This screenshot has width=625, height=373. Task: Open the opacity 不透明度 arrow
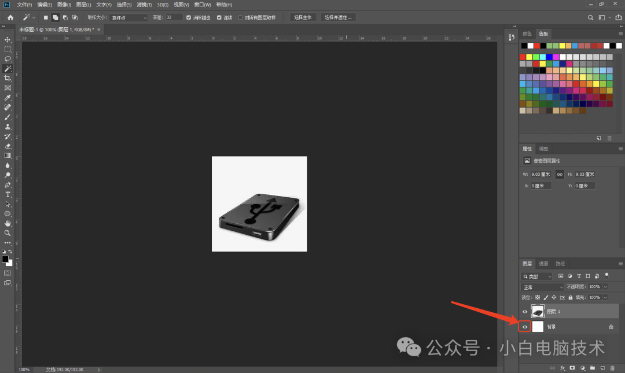tap(605, 287)
